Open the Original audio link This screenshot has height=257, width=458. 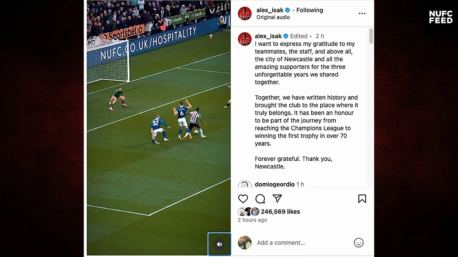click(273, 17)
